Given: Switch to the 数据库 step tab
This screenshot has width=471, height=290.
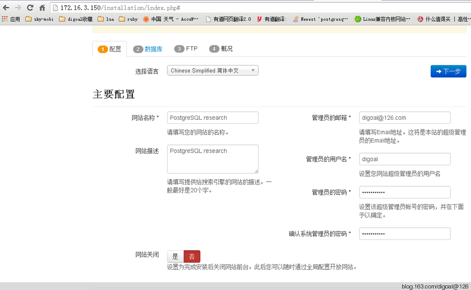Looking at the screenshot, I should tap(148, 49).
